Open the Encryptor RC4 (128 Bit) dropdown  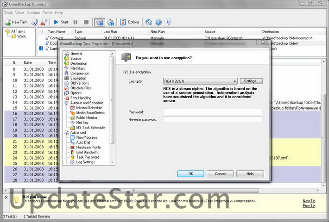pos(200,81)
